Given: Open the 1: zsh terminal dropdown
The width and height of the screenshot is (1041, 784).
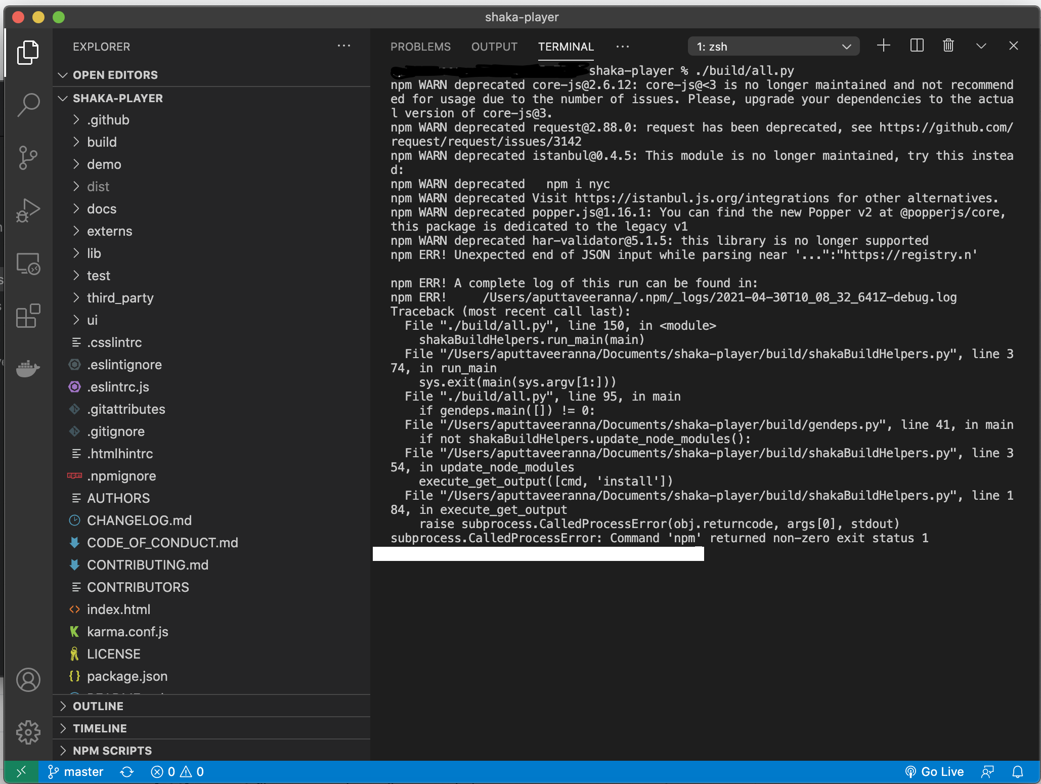Looking at the screenshot, I should click(x=773, y=46).
